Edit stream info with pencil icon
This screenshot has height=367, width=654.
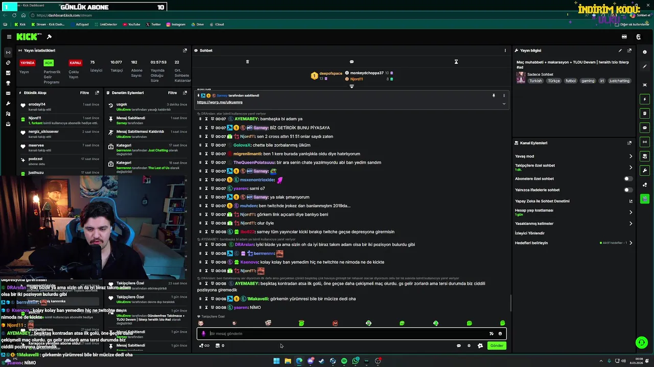(620, 50)
